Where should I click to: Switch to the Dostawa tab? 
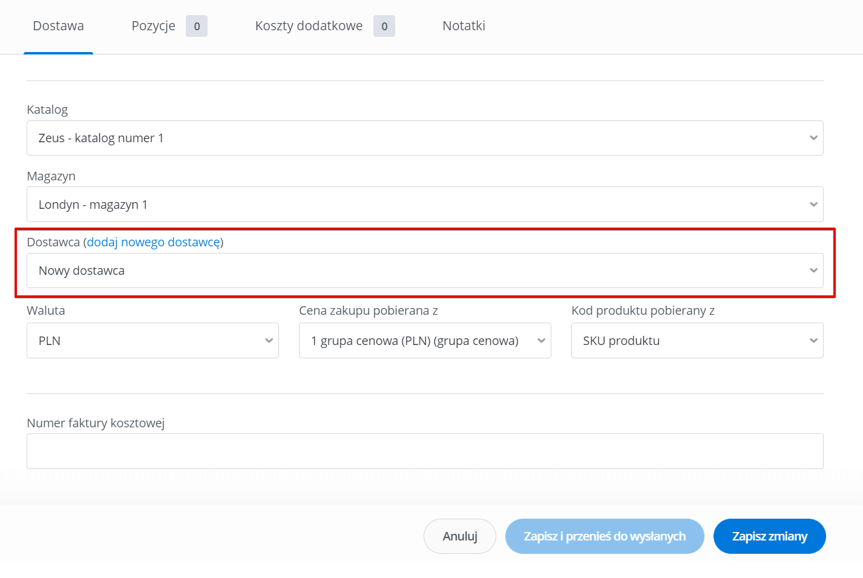[x=58, y=26]
